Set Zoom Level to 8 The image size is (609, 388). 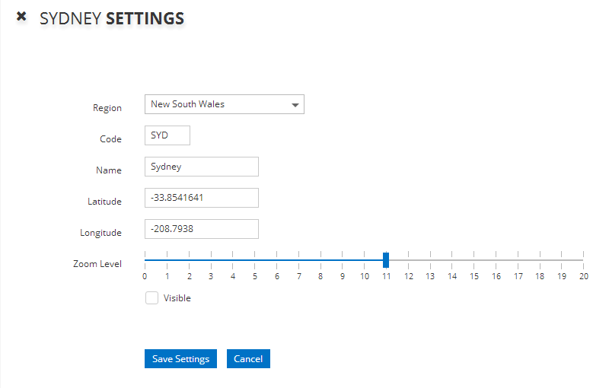pos(320,260)
